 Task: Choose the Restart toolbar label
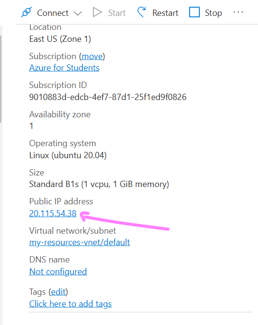[x=165, y=13]
